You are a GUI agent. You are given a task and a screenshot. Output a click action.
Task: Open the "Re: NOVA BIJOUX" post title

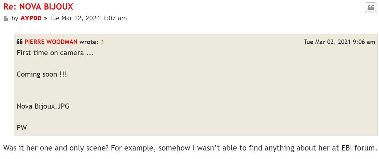[38, 6]
